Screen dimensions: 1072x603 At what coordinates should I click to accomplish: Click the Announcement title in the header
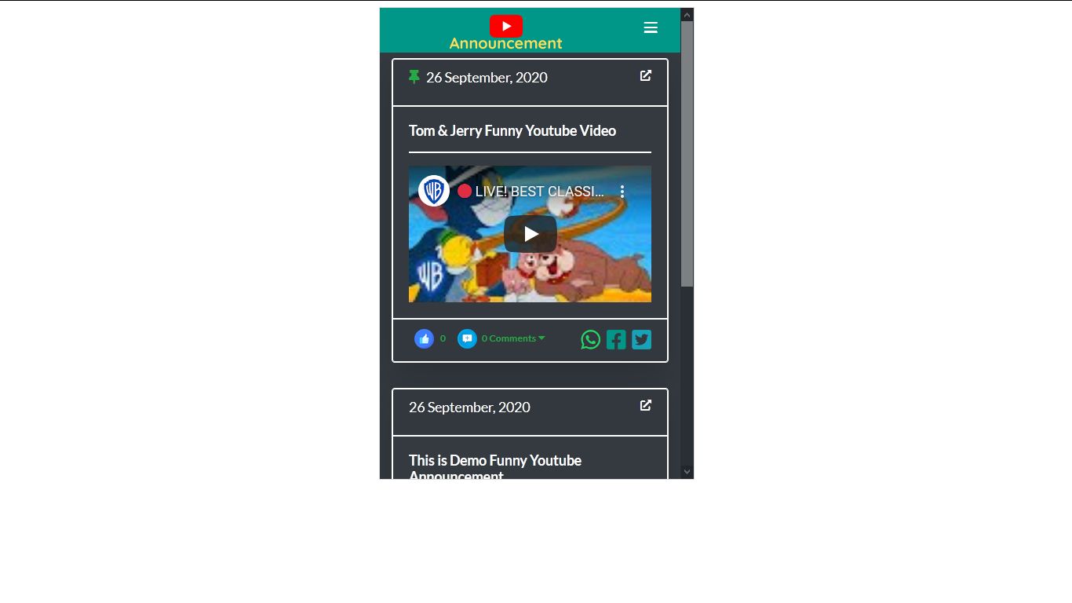(505, 44)
